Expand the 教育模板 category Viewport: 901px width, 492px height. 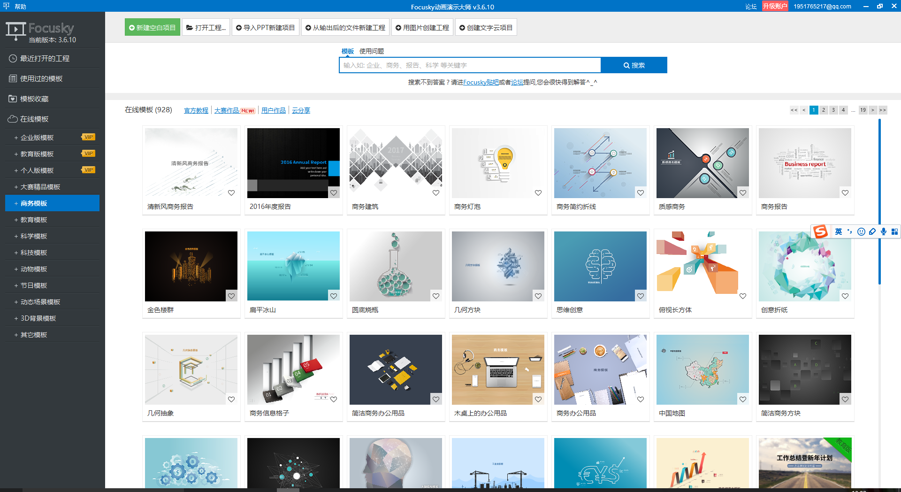[53, 219]
